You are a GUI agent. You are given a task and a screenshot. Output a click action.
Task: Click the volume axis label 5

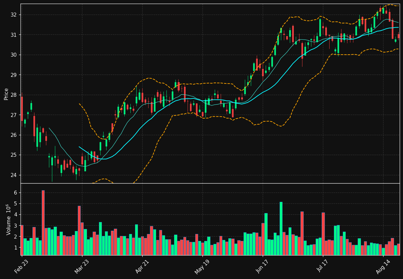coord(16,204)
